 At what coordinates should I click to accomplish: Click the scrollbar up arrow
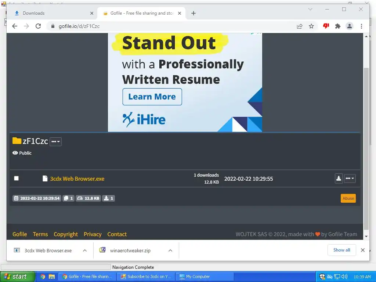click(366, 36)
